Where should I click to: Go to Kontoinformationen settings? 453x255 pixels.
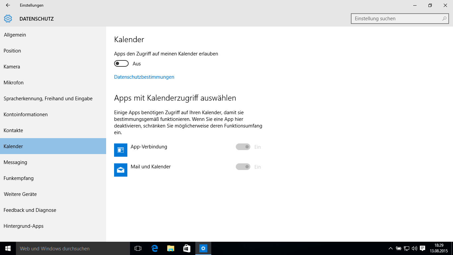tap(26, 115)
